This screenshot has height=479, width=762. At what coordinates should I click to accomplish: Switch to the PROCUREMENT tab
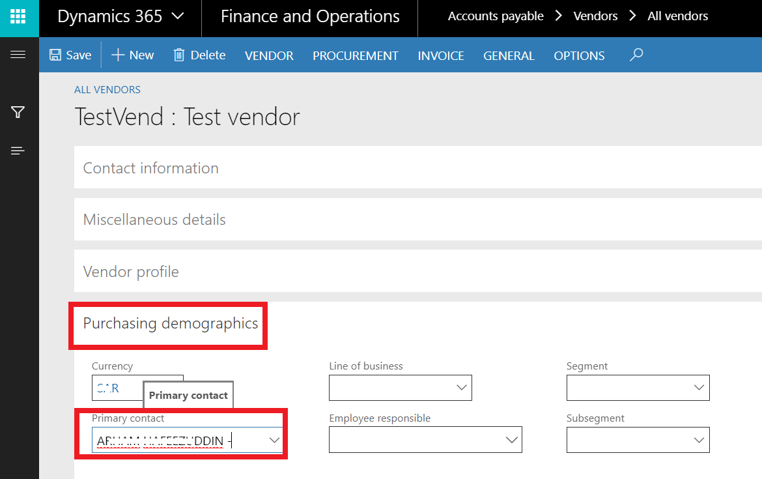355,55
